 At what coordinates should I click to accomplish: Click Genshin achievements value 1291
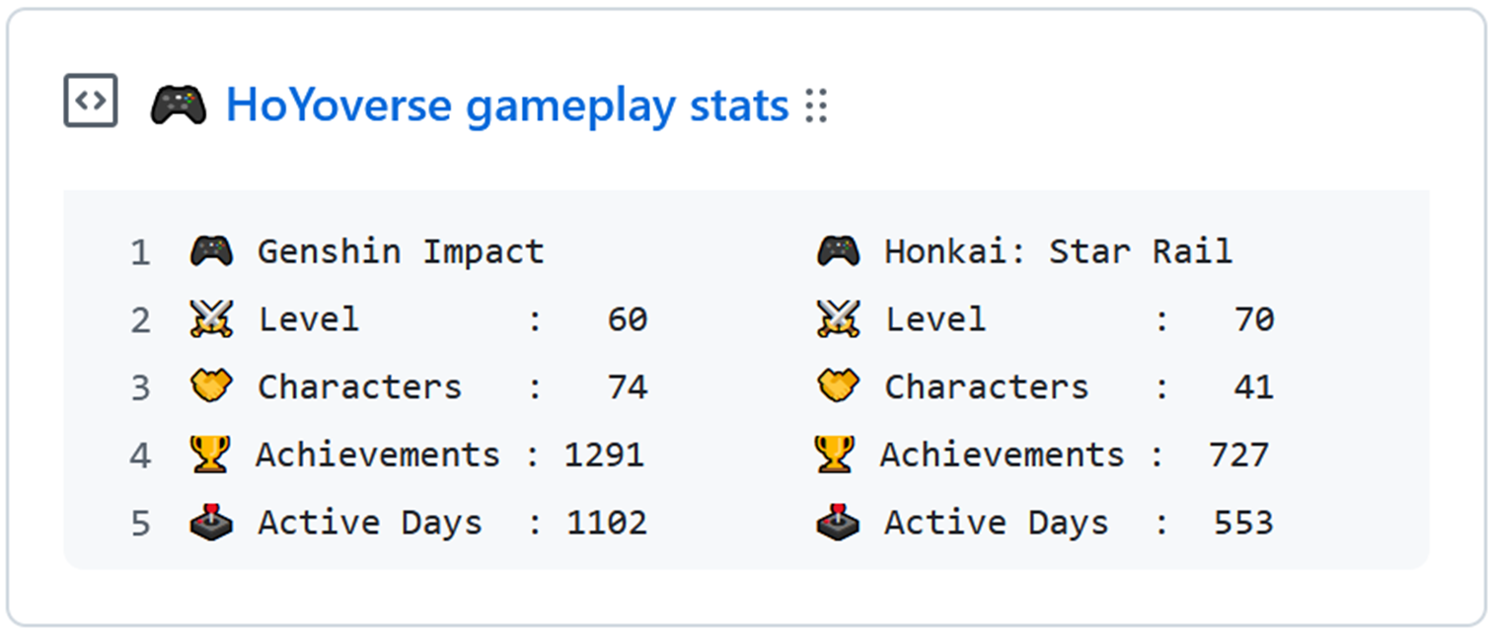[604, 455]
